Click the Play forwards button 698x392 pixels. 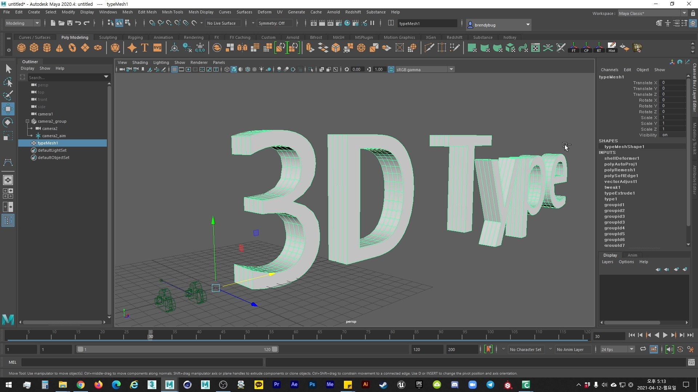pyautogui.click(x=665, y=335)
